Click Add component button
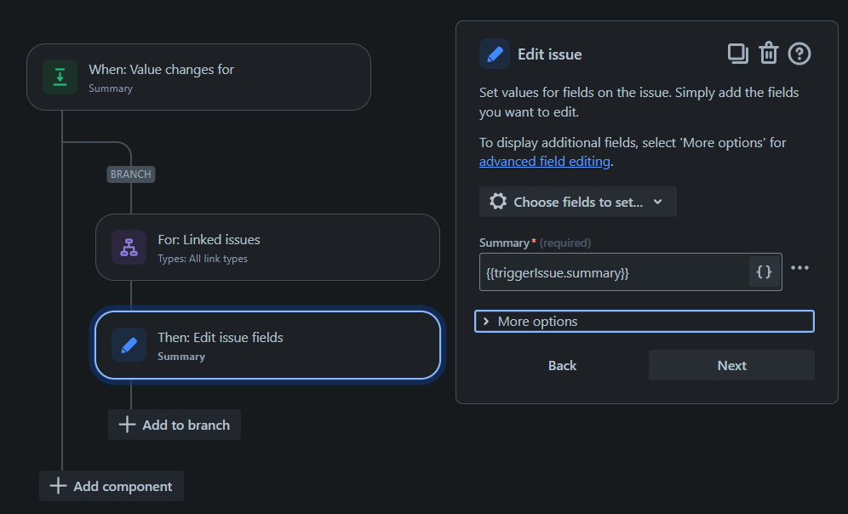848x514 pixels. point(112,486)
